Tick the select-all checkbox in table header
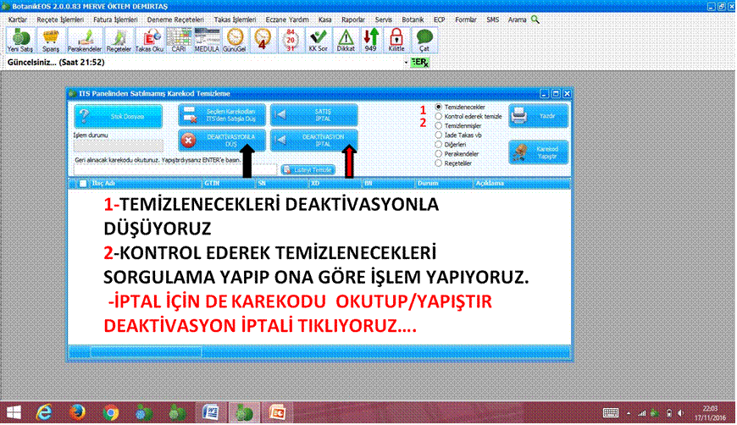This screenshot has height=425, width=737. 81,183
